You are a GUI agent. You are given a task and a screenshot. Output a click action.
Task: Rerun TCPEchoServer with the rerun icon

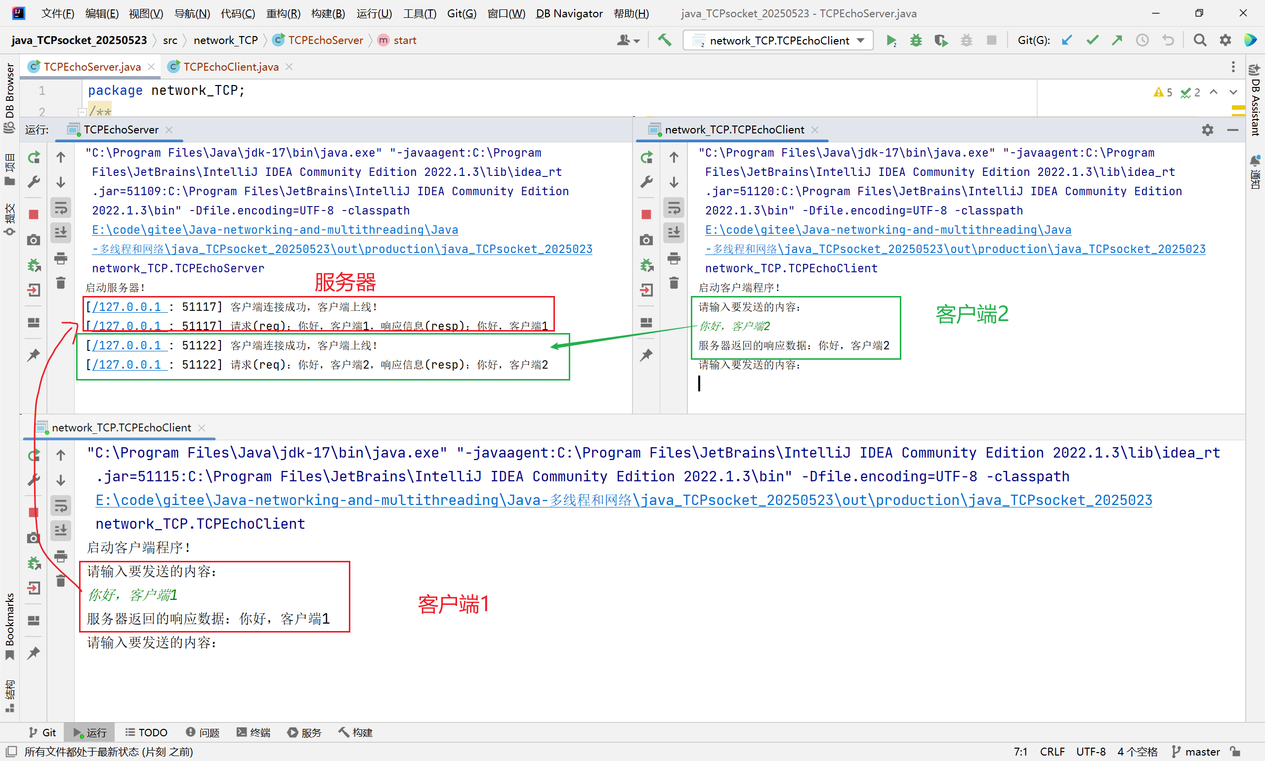coord(34,158)
